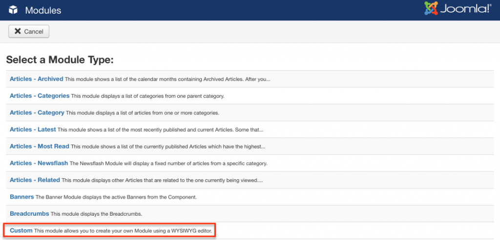Create a Custom module type
Image resolution: width=500 pixels, height=240 pixels.
pyautogui.click(x=21, y=230)
